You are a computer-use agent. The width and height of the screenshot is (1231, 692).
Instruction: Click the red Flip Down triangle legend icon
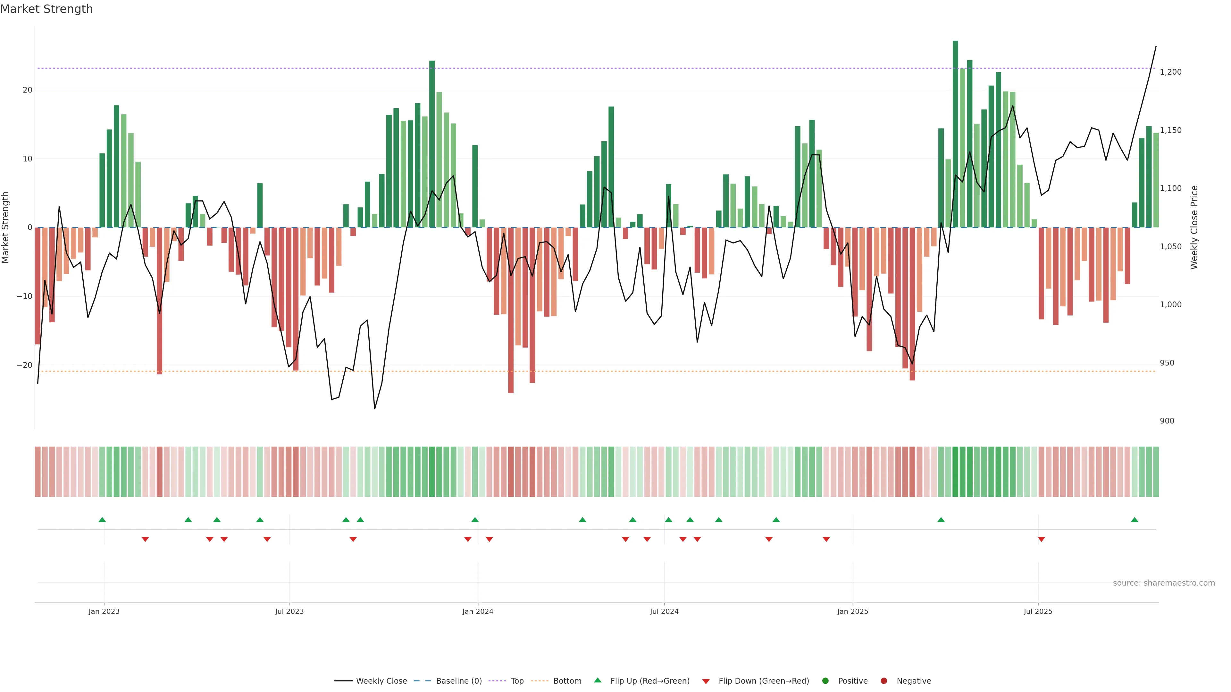(x=706, y=681)
